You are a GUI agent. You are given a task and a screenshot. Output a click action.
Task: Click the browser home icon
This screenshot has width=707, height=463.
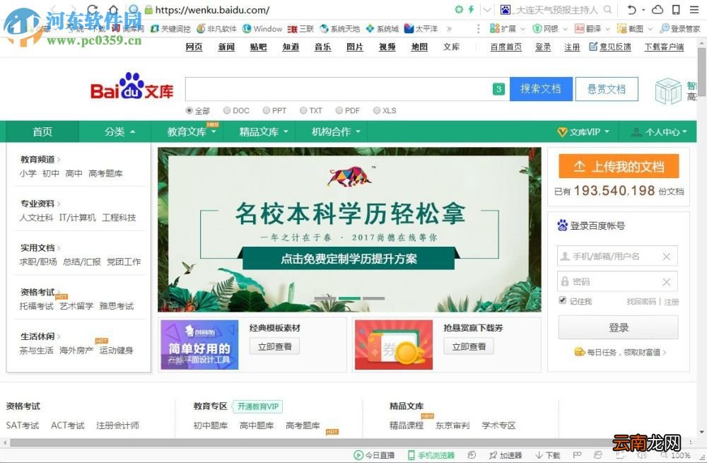point(114,9)
